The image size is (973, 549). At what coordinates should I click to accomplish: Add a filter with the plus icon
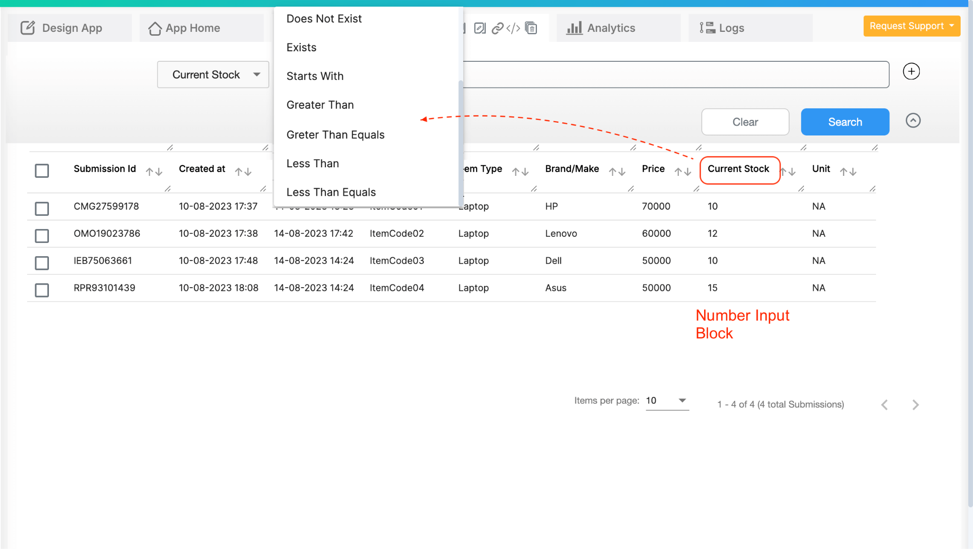[911, 72]
